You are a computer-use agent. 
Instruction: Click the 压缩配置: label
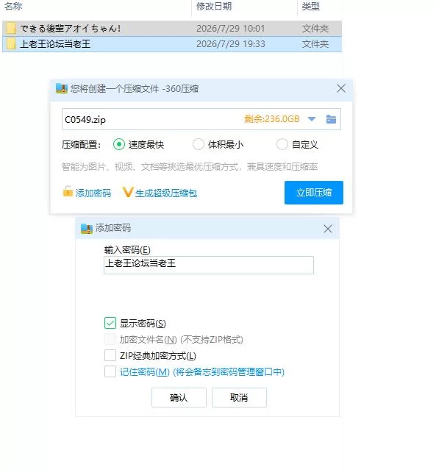81,145
